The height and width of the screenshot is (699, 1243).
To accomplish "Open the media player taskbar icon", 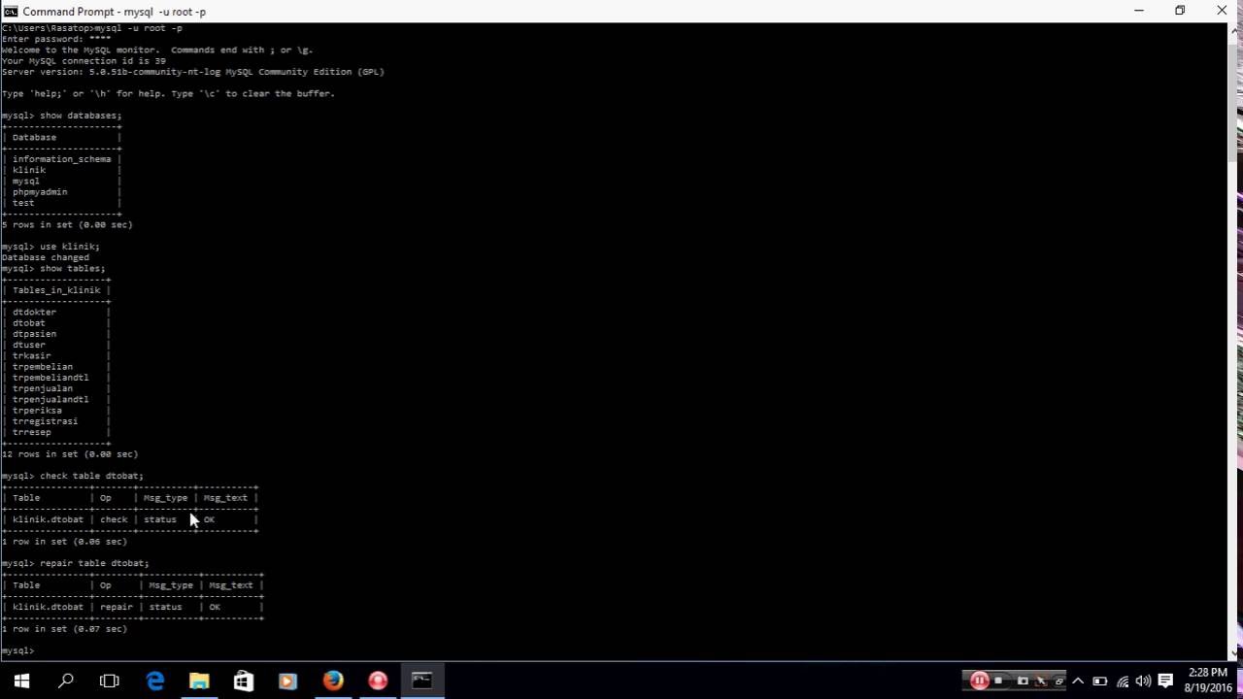I will point(286,680).
